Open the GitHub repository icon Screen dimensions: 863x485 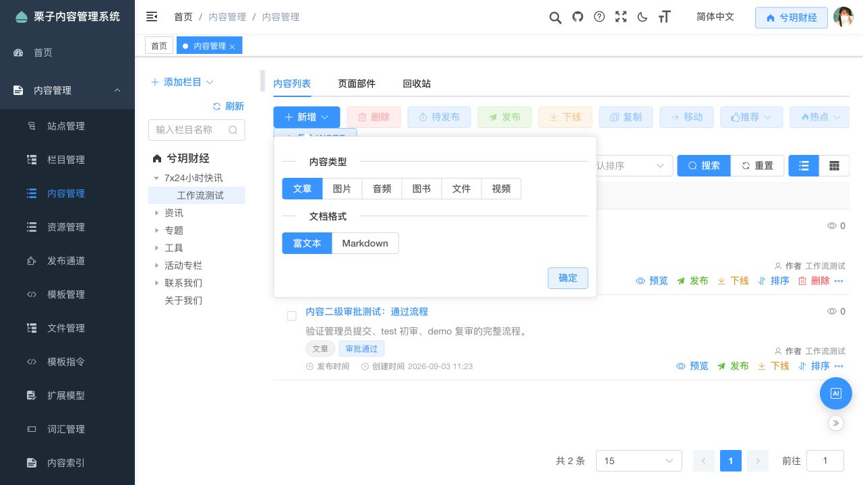577,17
